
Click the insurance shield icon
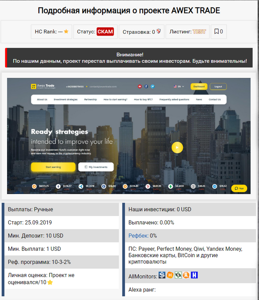[x=159, y=31]
